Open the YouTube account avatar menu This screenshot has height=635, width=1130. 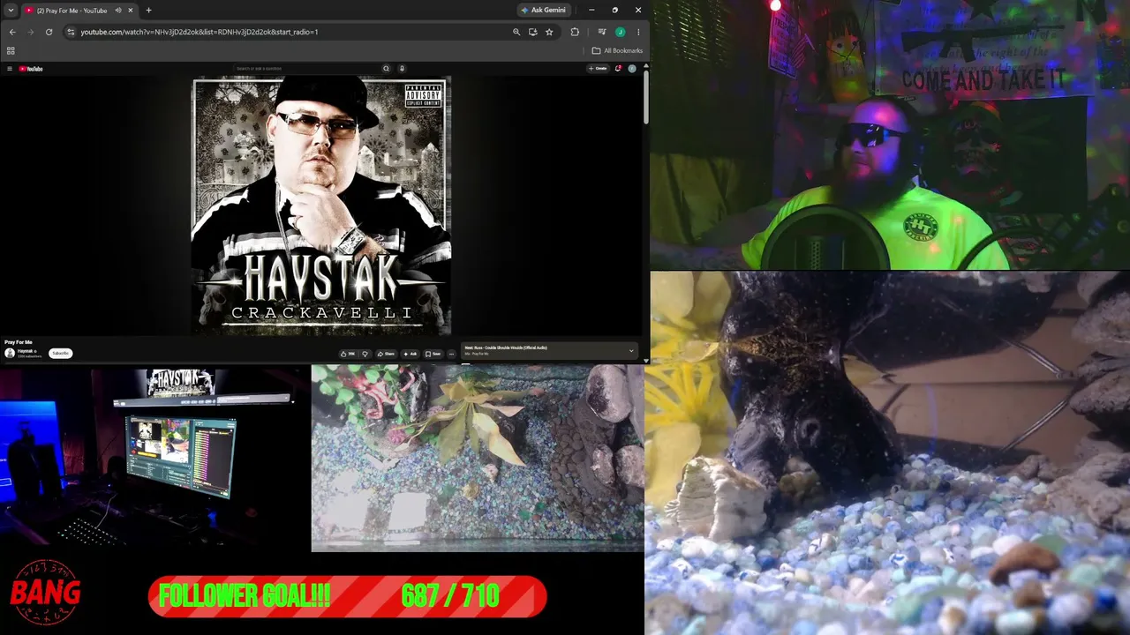click(x=632, y=68)
